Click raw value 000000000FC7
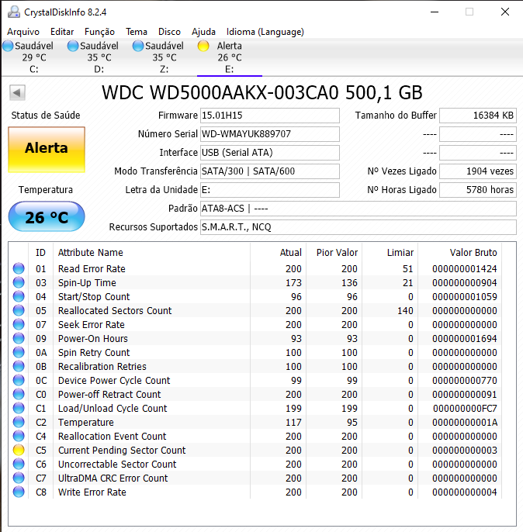 pyautogui.click(x=465, y=408)
